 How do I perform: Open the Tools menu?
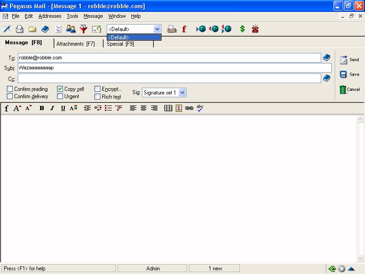point(73,16)
